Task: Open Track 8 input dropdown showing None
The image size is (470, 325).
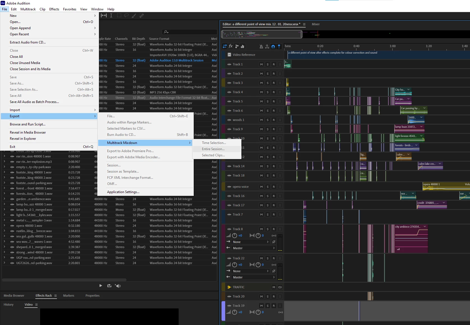Action: (251, 242)
